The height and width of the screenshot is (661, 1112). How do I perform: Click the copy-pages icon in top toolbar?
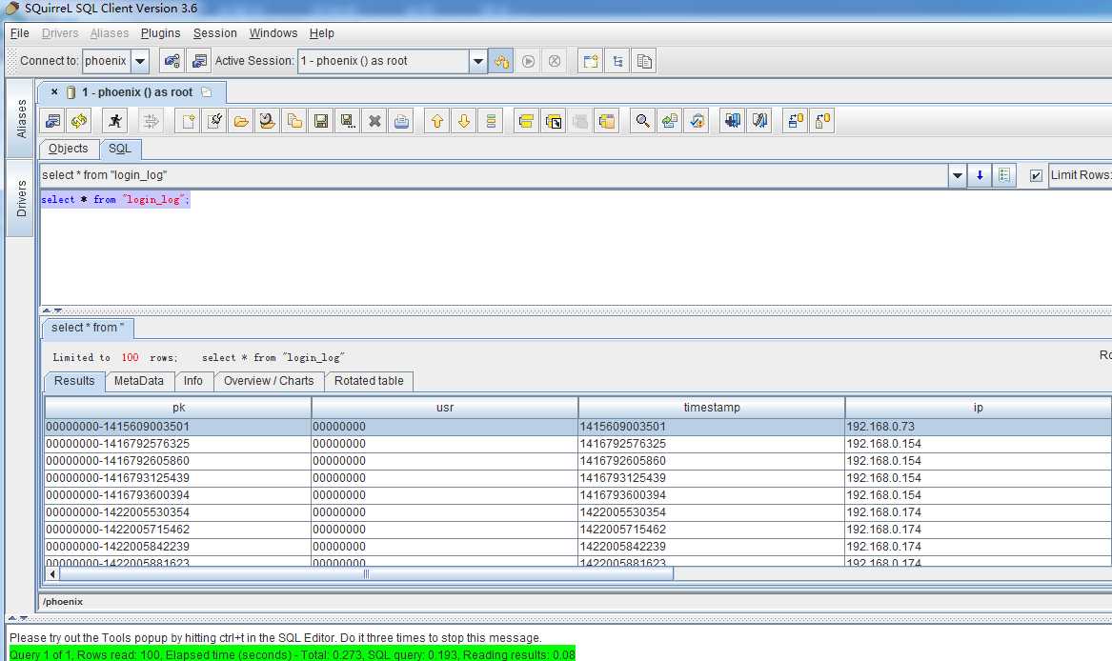[x=644, y=61]
